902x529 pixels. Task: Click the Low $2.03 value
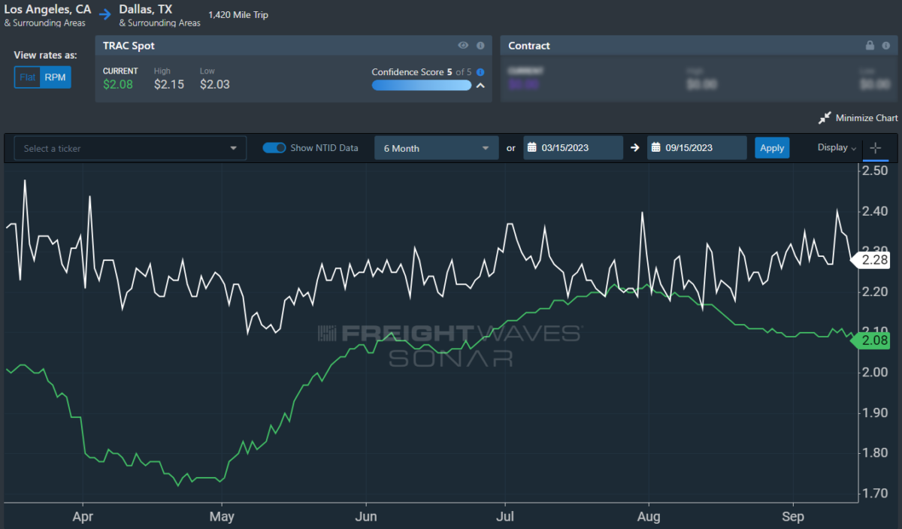pos(215,85)
